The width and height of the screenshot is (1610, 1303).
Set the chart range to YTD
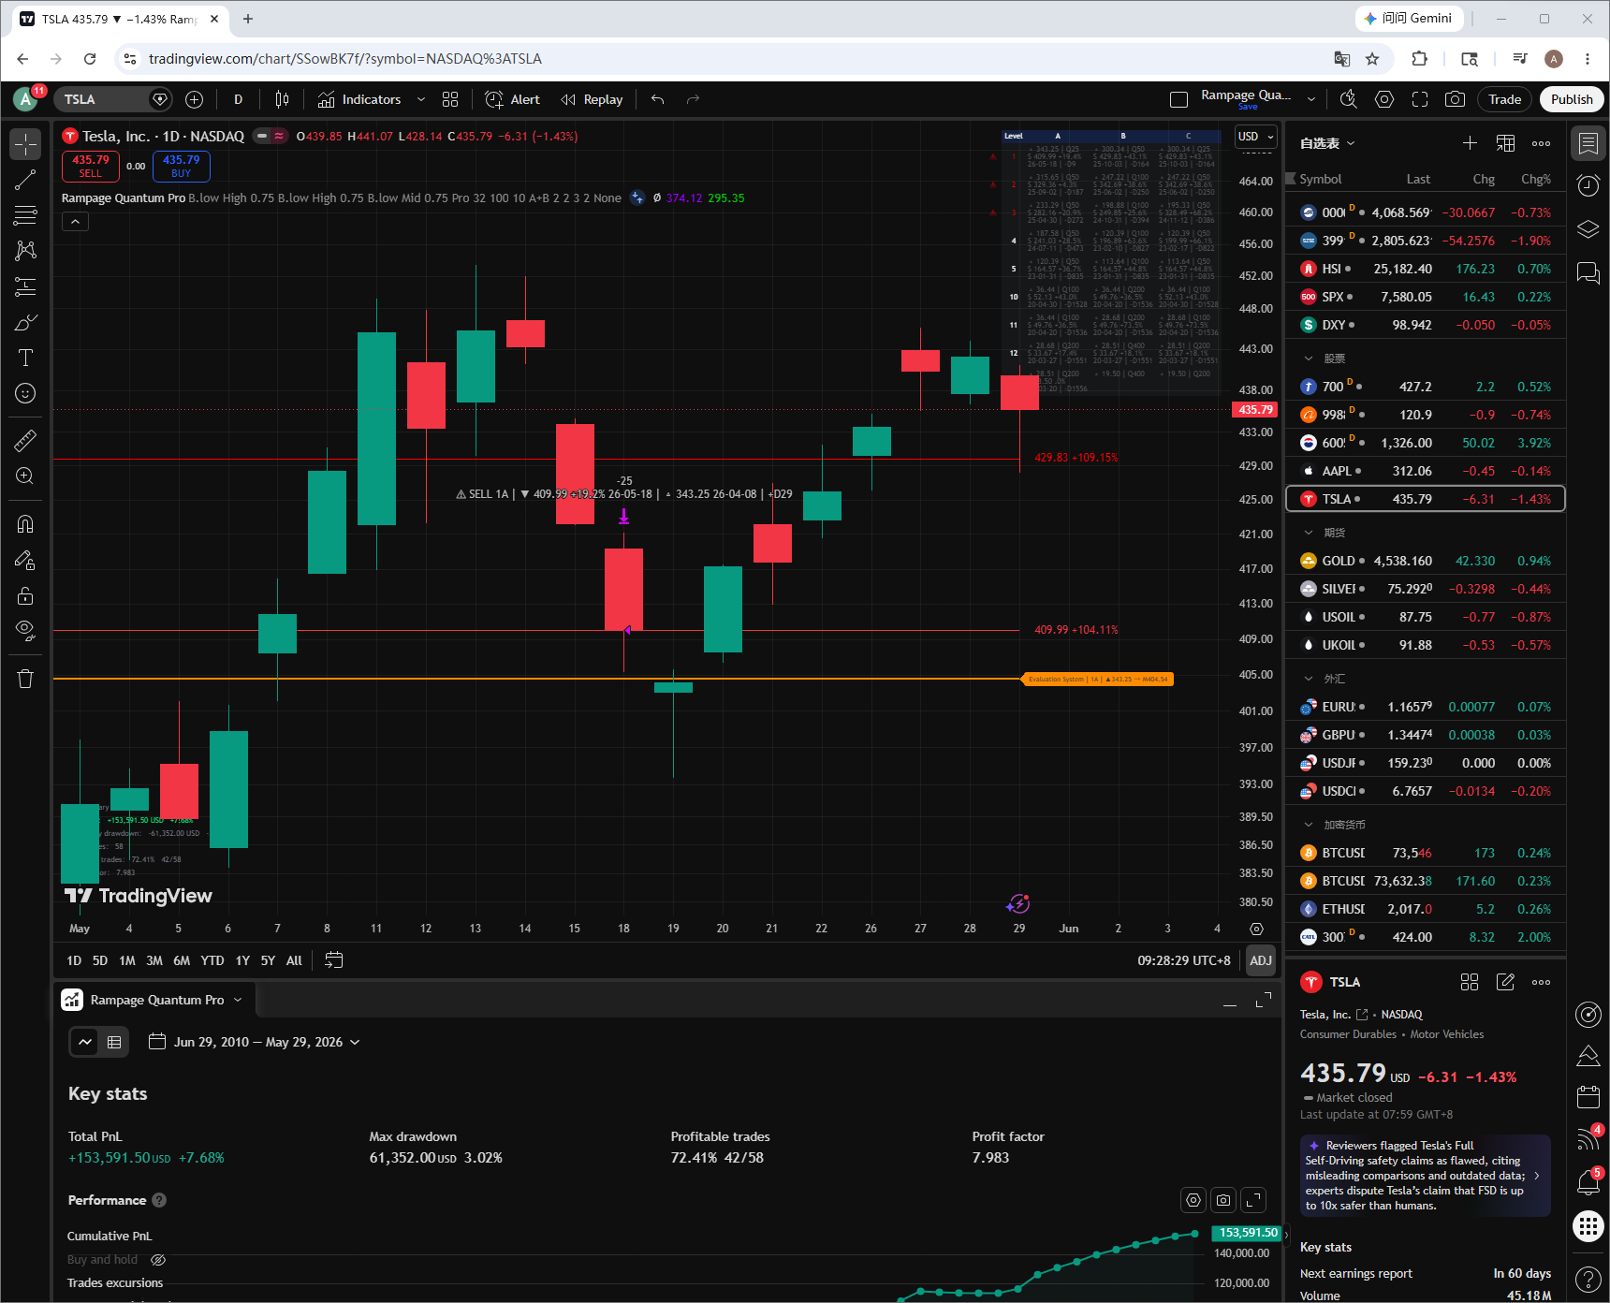[x=212, y=960]
